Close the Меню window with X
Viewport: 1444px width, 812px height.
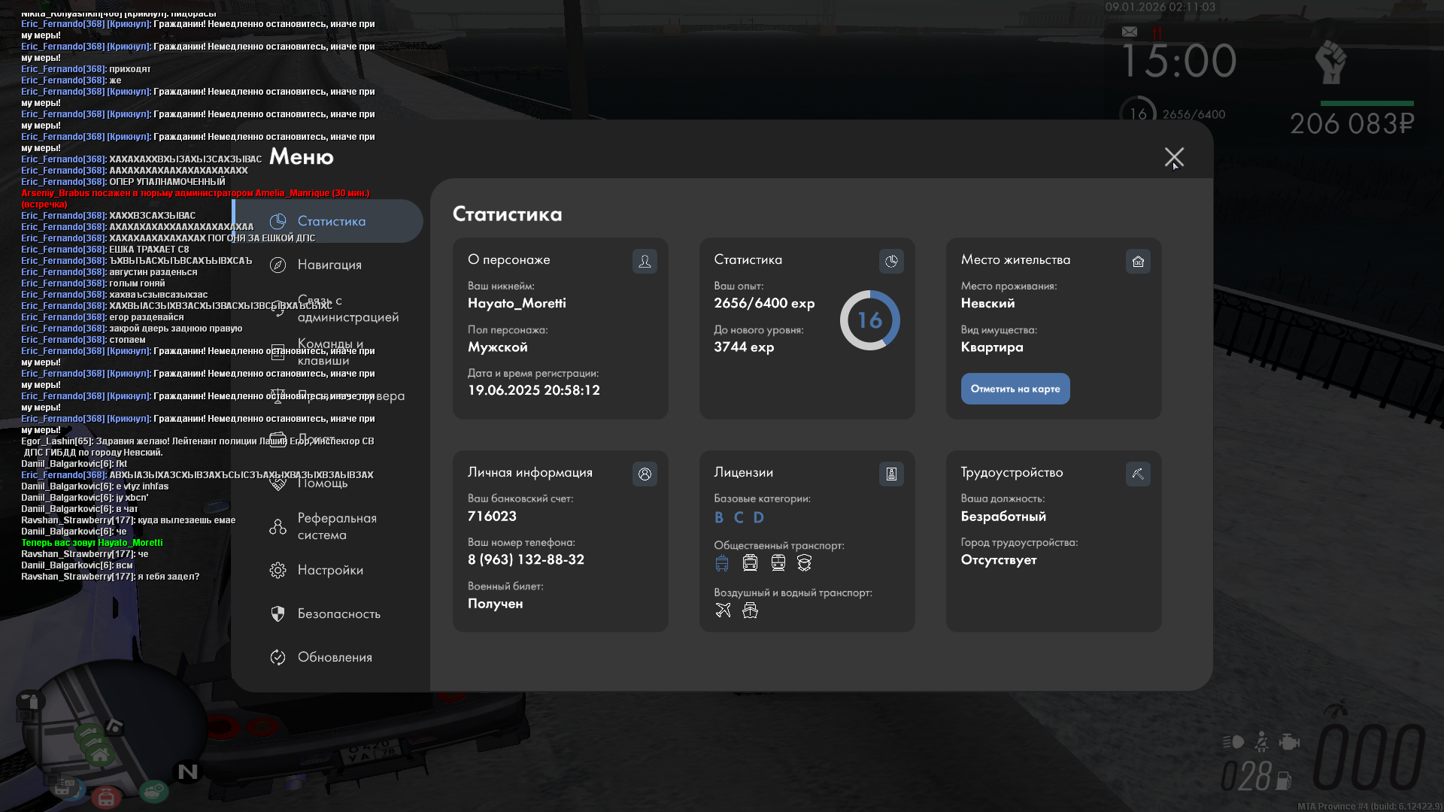point(1174,157)
